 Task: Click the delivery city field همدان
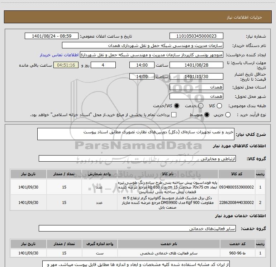tap(196, 96)
